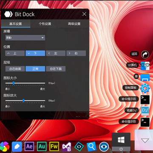Viewport: 153px width, 153px height.
Task: Open 控制面板 with the blue gear icon
Action: click(145, 88)
